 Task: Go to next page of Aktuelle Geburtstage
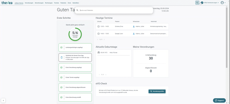coord(106,75)
